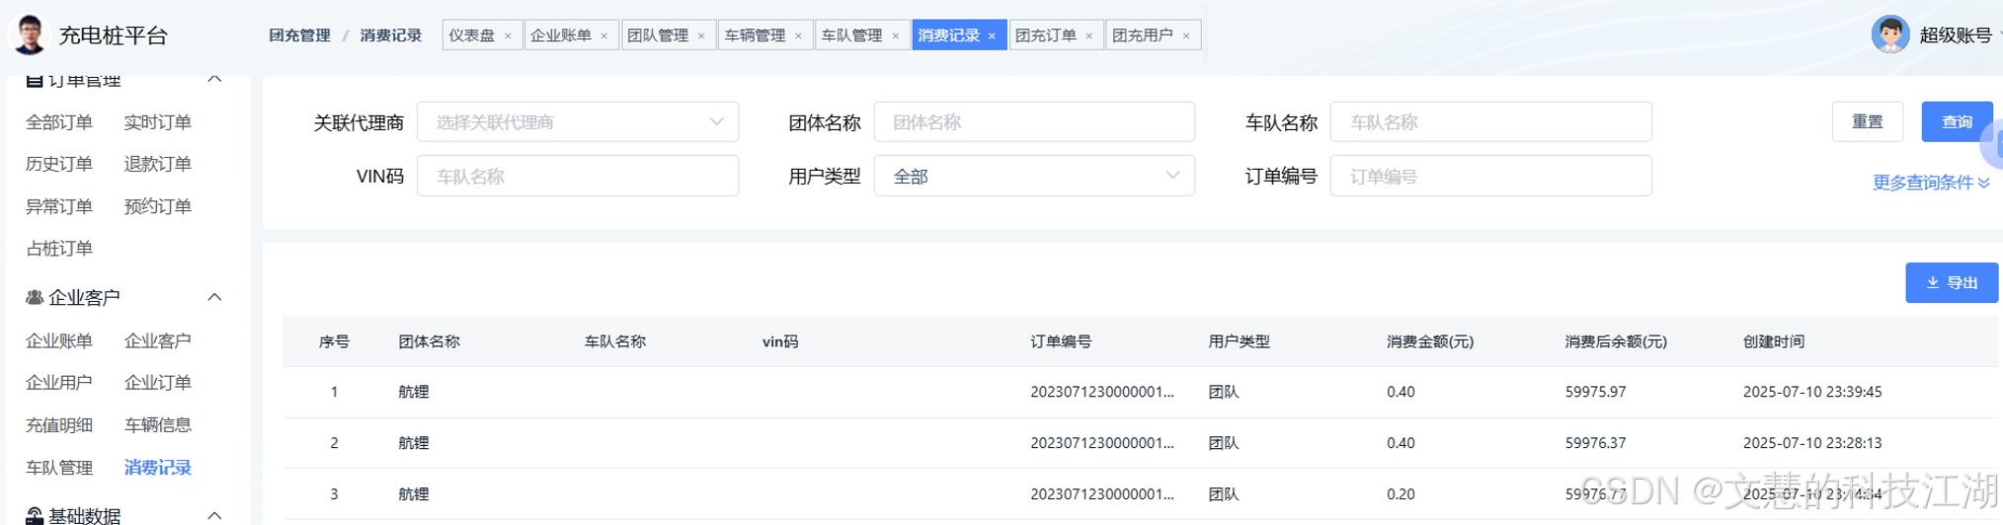This screenshot has width=2003, height=525.
Task: Close the 车辆管理 tab
Action: coord(798,36)
